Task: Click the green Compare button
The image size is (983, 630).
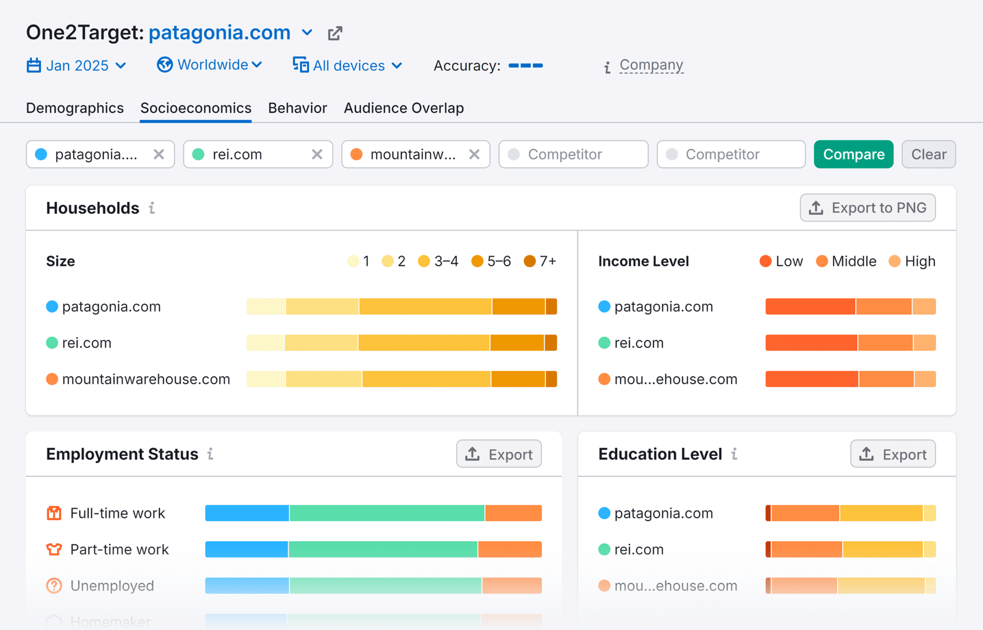Action: [x=854, y=154]
